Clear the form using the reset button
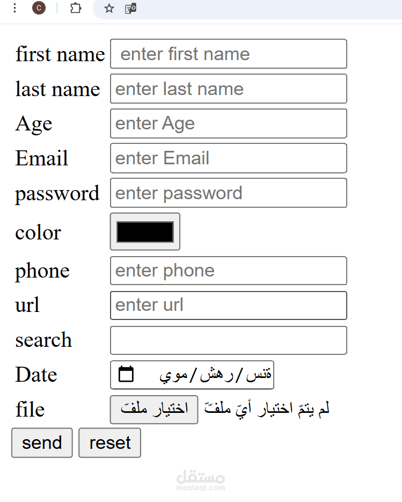 tap(109, 442)
